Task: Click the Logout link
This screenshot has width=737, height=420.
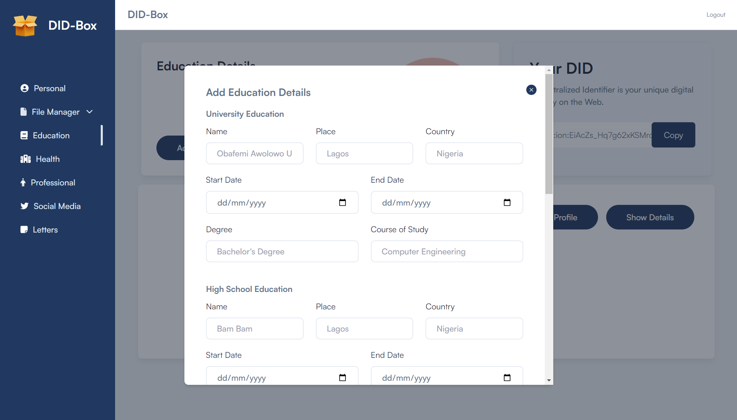Action: coord(715,15)
